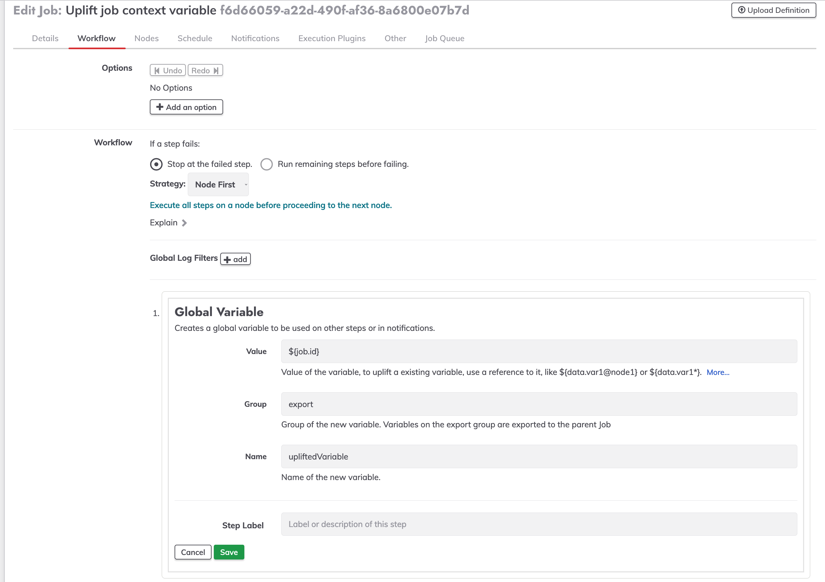Switch to the Notifications tab

coord(255,38)
